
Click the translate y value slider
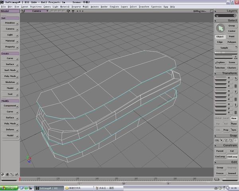tap(221, 108)
